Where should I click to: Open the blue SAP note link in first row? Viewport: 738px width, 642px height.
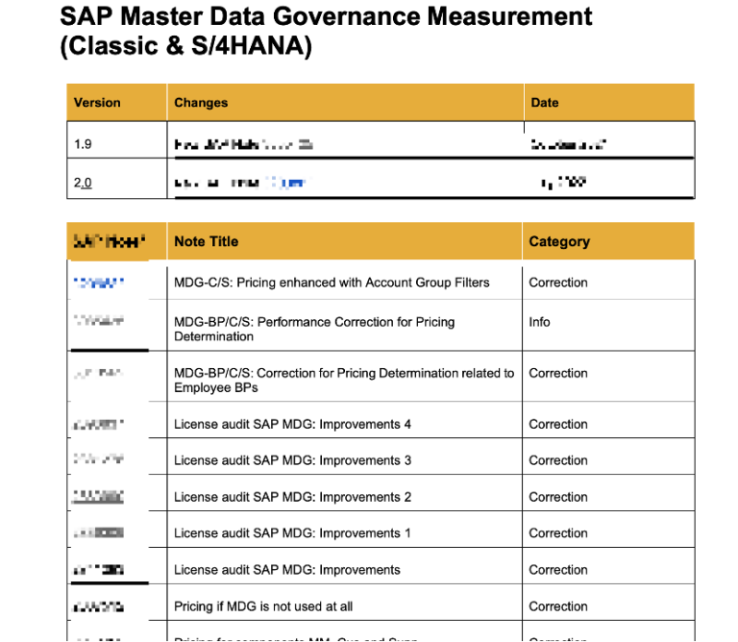coord(99,283)
